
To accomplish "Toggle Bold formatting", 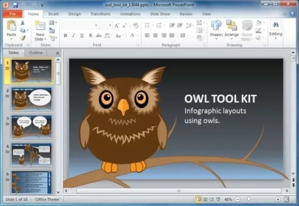I will pyautogui.click(x=65, y=36).
